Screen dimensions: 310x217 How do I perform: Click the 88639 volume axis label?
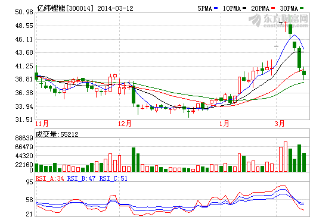[24, 138]
